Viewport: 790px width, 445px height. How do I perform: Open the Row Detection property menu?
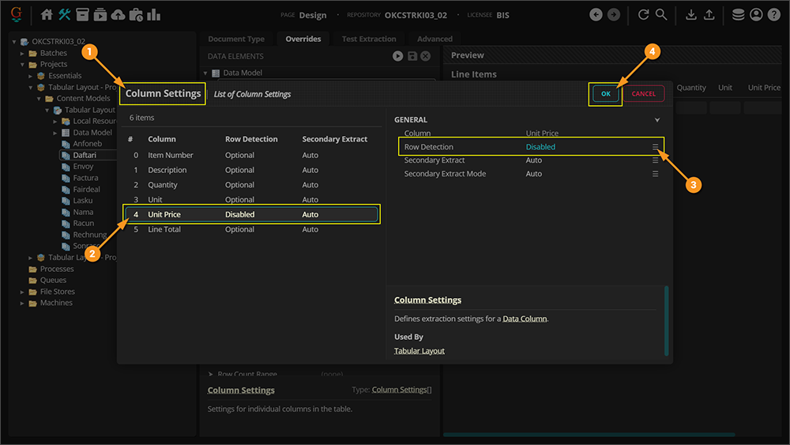[655, 147]
